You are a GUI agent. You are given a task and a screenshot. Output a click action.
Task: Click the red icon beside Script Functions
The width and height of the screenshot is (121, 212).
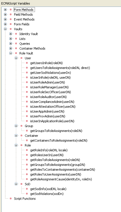point(11,199)
